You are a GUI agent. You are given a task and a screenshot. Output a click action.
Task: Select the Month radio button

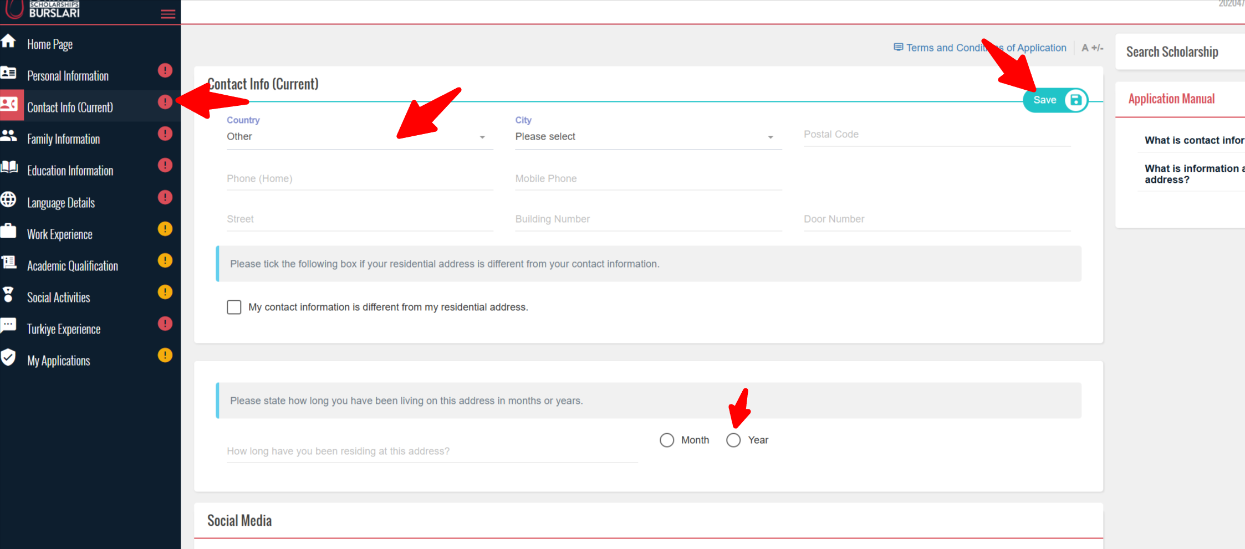click(x=667, y=440)
